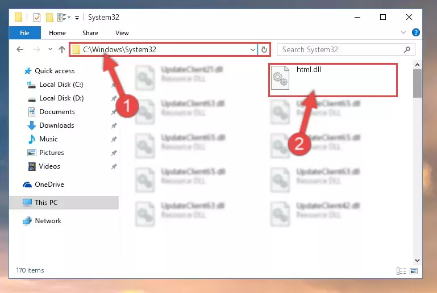Switch to the Share ribbon tab
437x293 pixels.
(90, 33)
